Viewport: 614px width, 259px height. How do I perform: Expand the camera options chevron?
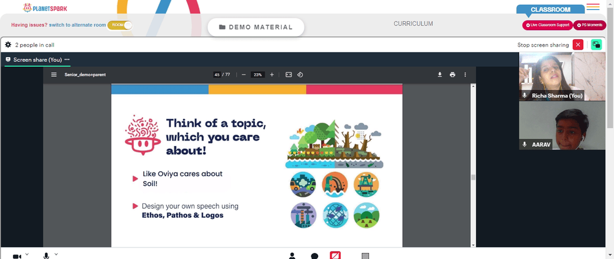click(x=27, y=254)
